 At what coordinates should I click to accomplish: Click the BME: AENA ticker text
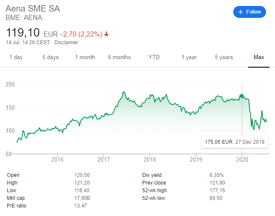coord(24,17)
